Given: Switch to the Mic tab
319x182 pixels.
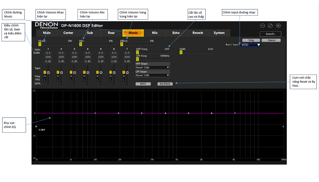Looking at the screenshot, I should (x=155, y=33).
